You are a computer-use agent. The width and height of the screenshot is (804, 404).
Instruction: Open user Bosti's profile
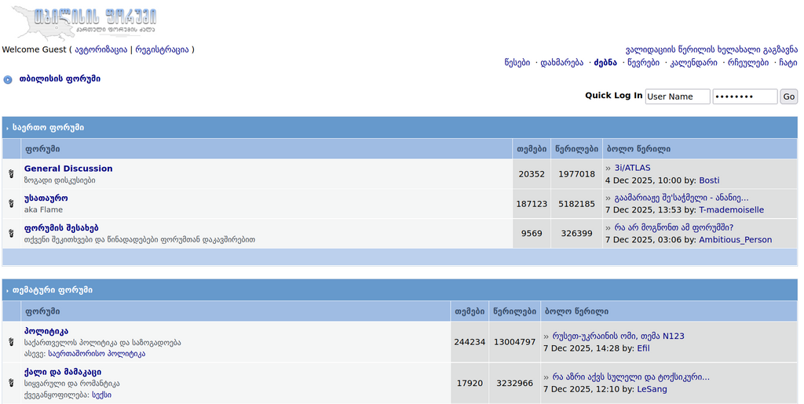click(709, 180)
